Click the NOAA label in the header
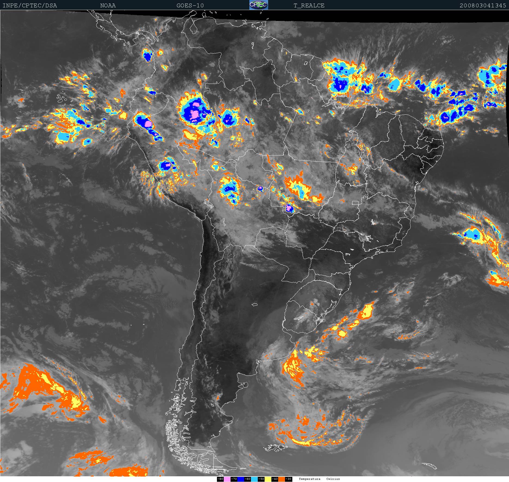The height and width of the screenshot is (482, 509). pos(108,5)
